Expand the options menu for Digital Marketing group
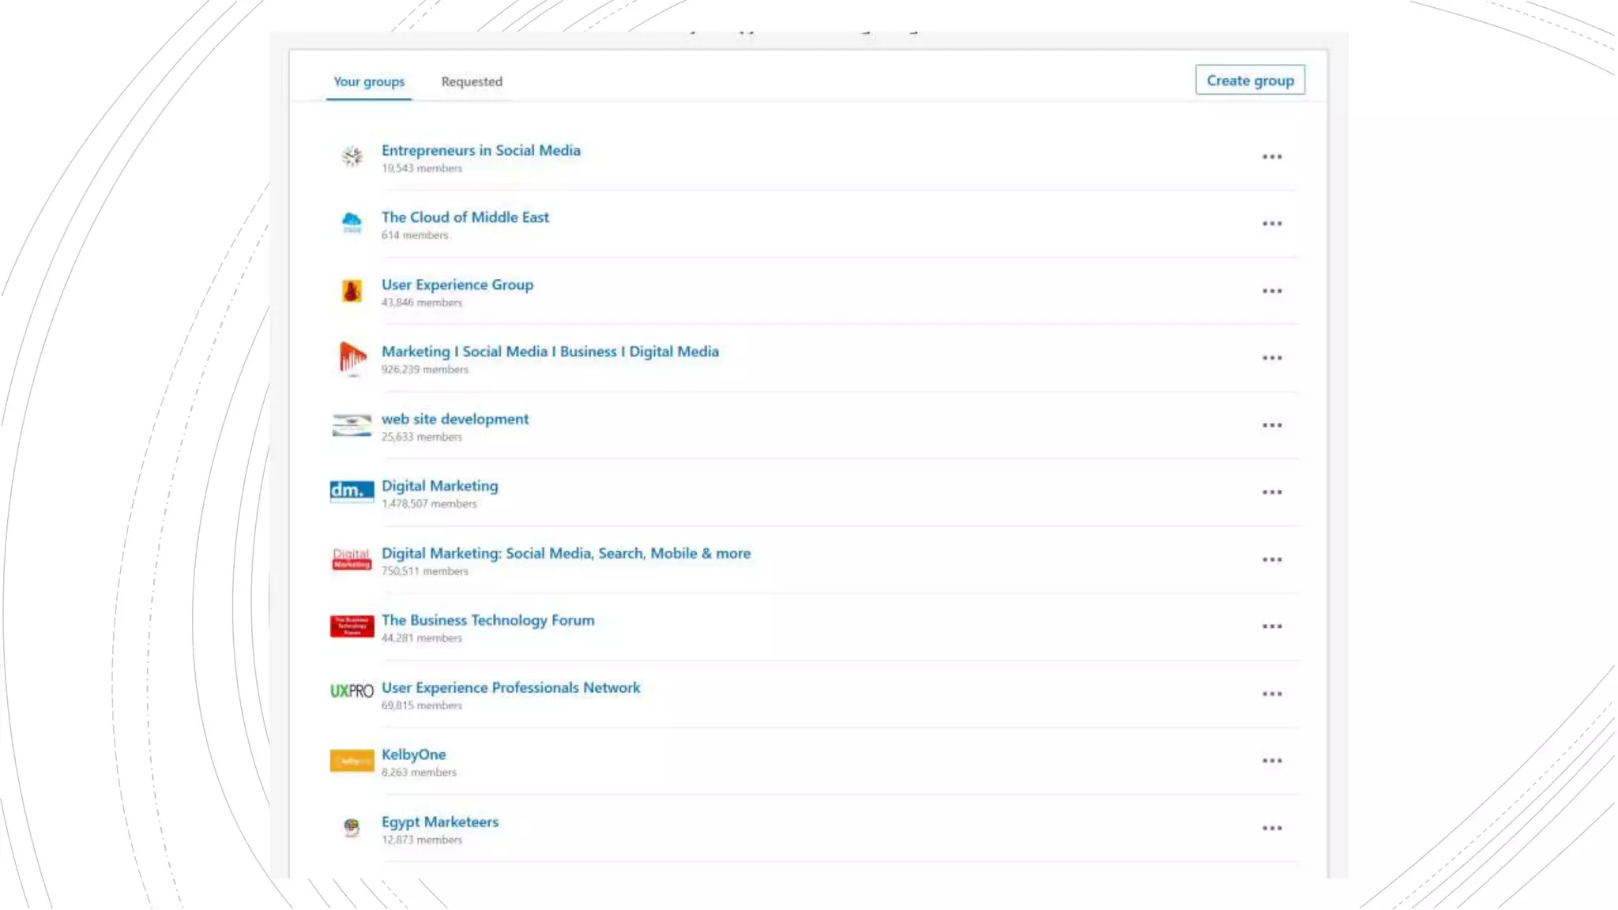Image resolution: width=1618 pixels, height=910 pixels. pos(1271,492)
